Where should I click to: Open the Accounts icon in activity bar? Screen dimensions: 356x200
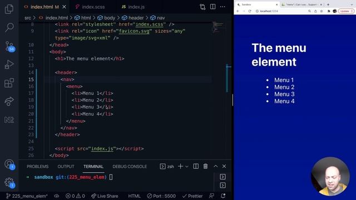pyautogui.click(x=9, y=164)
